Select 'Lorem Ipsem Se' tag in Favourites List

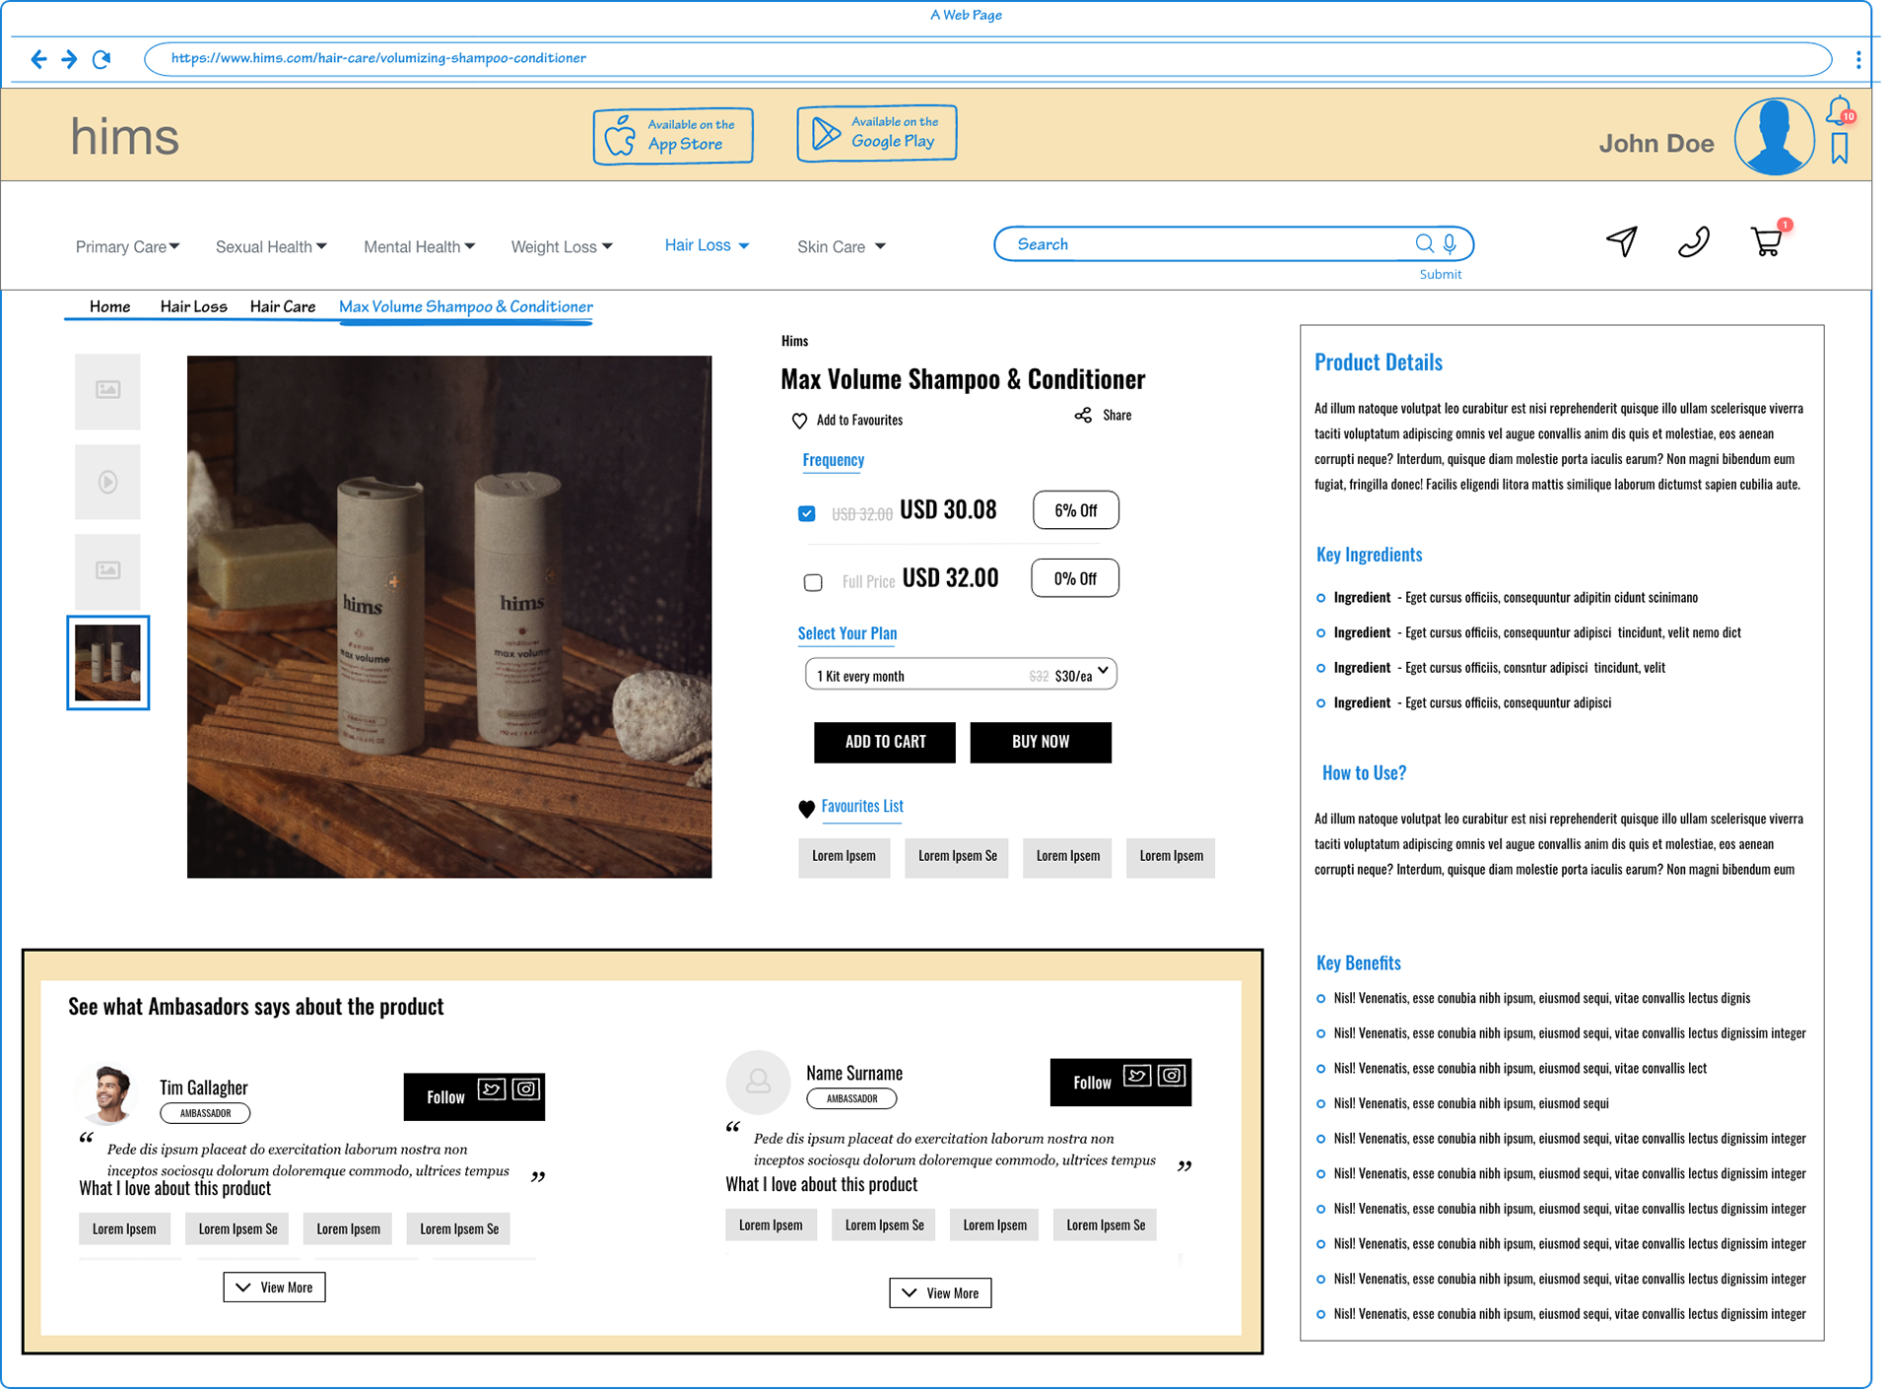[x=957, y=857]
